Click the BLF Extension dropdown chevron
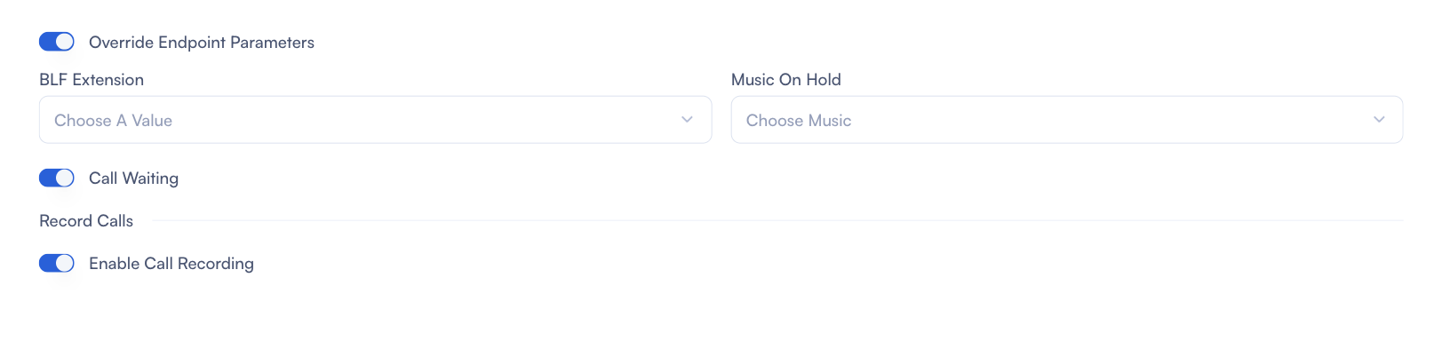The height and width of the screenshot is (357, 1450). pos(687,120)
